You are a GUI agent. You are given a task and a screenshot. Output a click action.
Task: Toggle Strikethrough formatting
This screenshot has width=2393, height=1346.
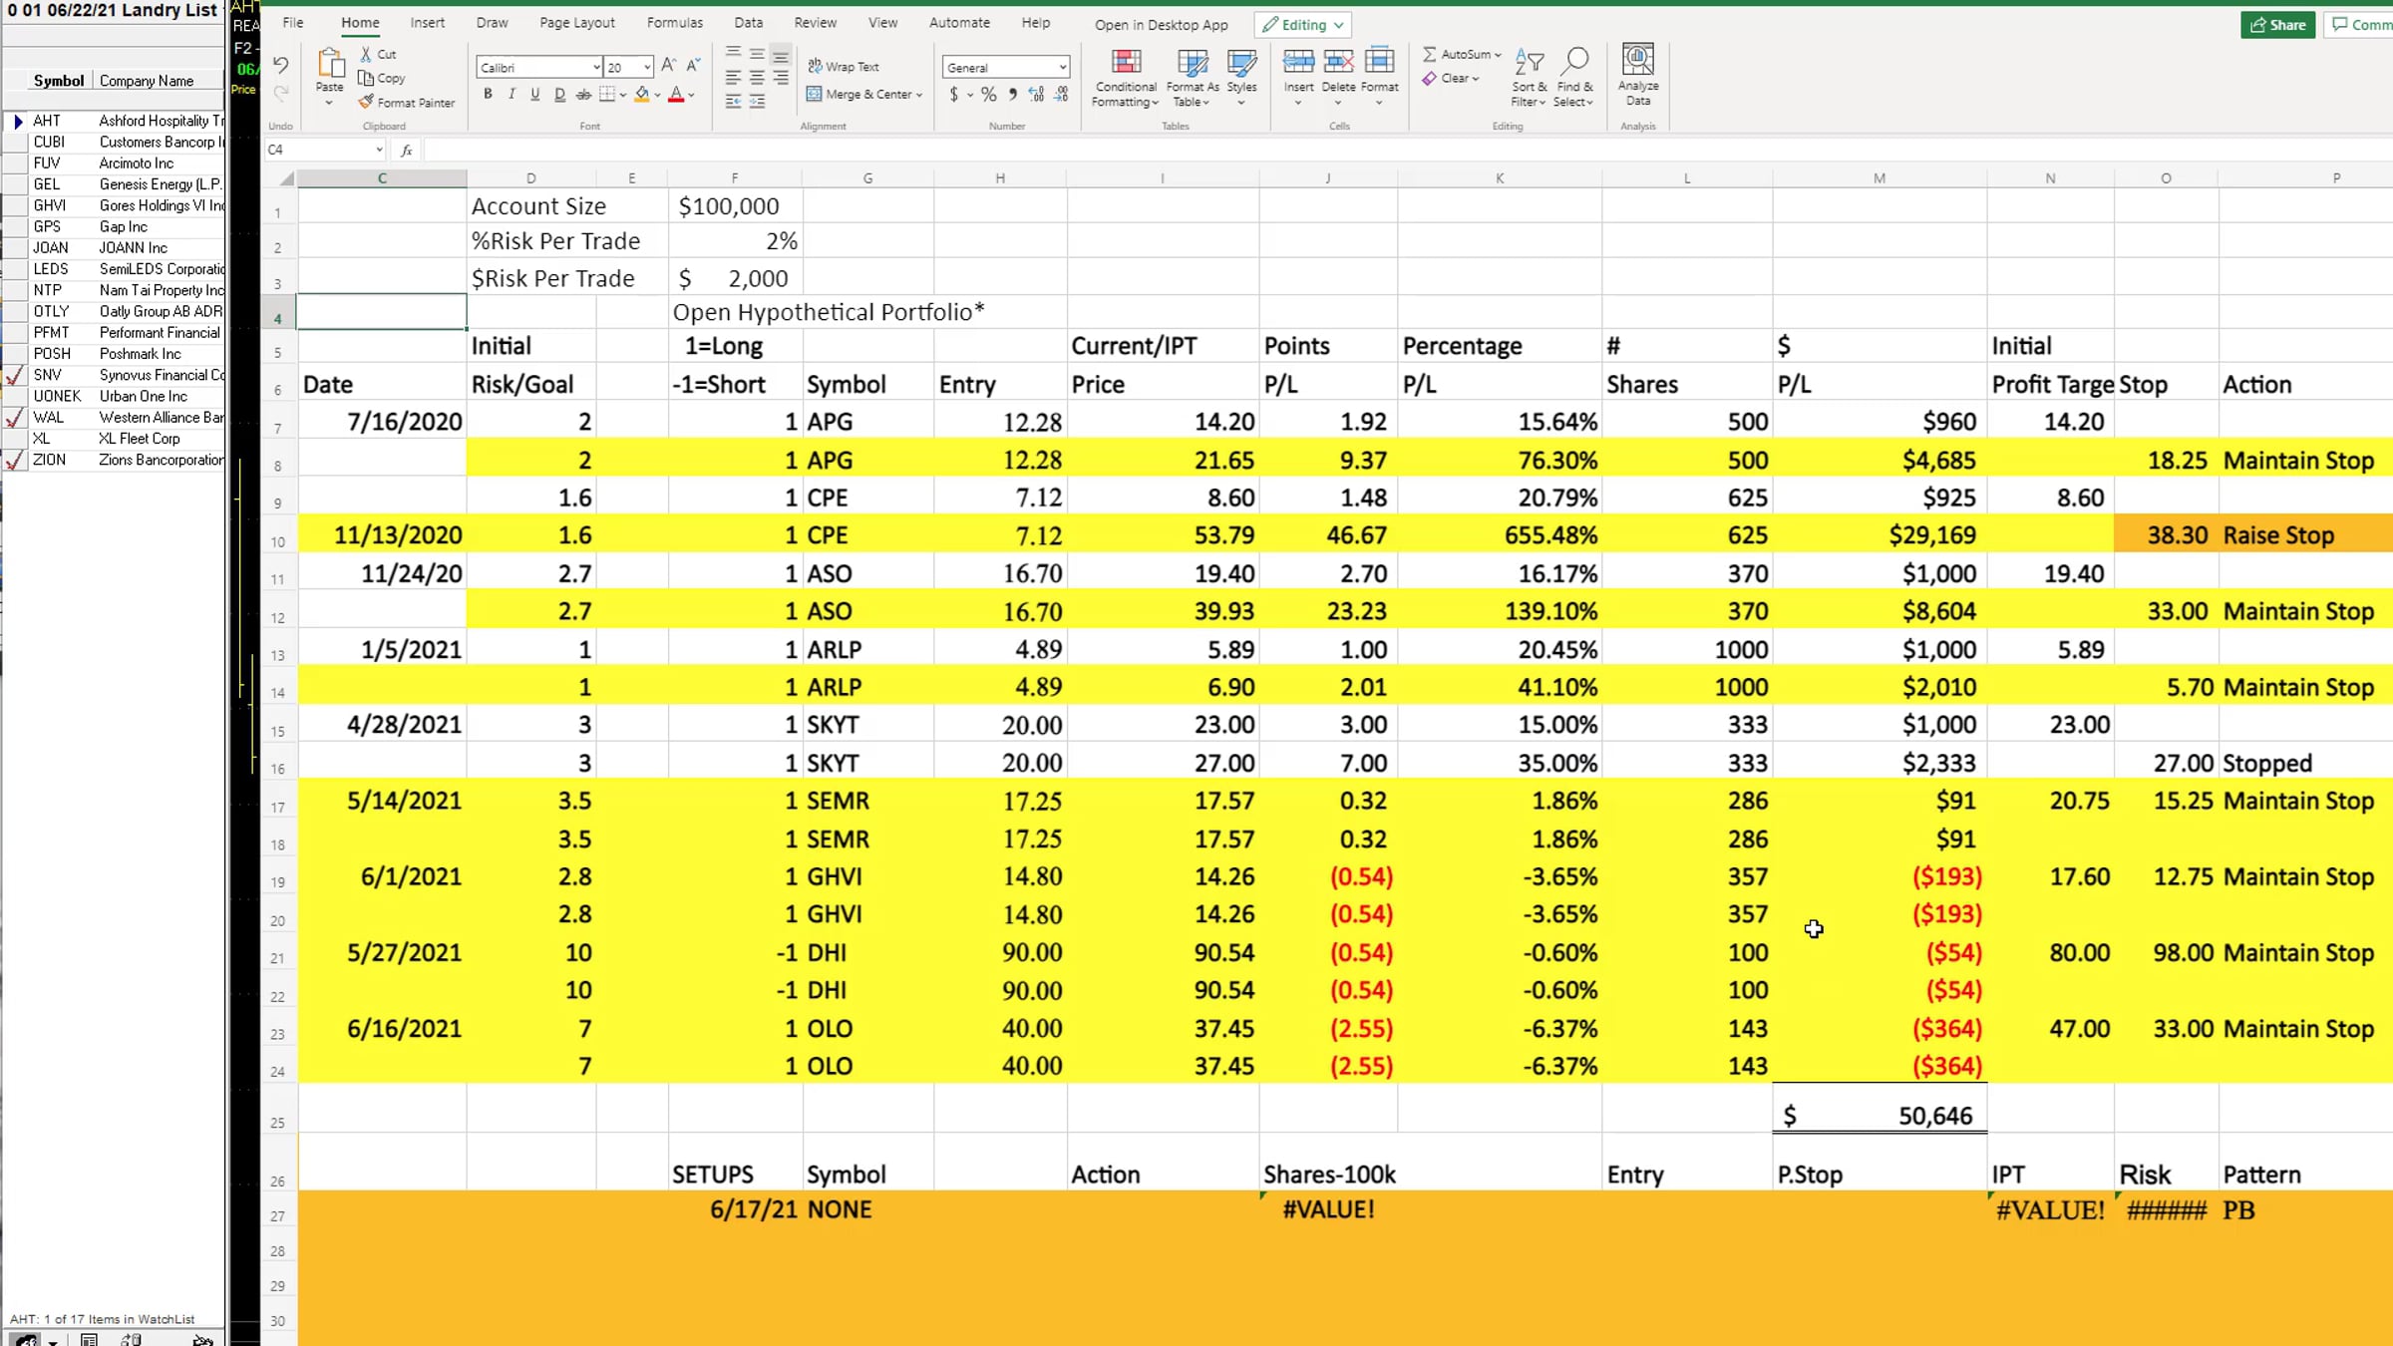pos(583,94)
